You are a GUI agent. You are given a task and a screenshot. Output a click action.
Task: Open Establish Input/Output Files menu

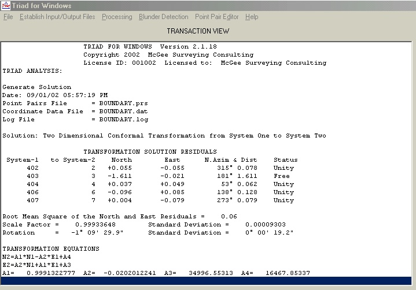57,17
